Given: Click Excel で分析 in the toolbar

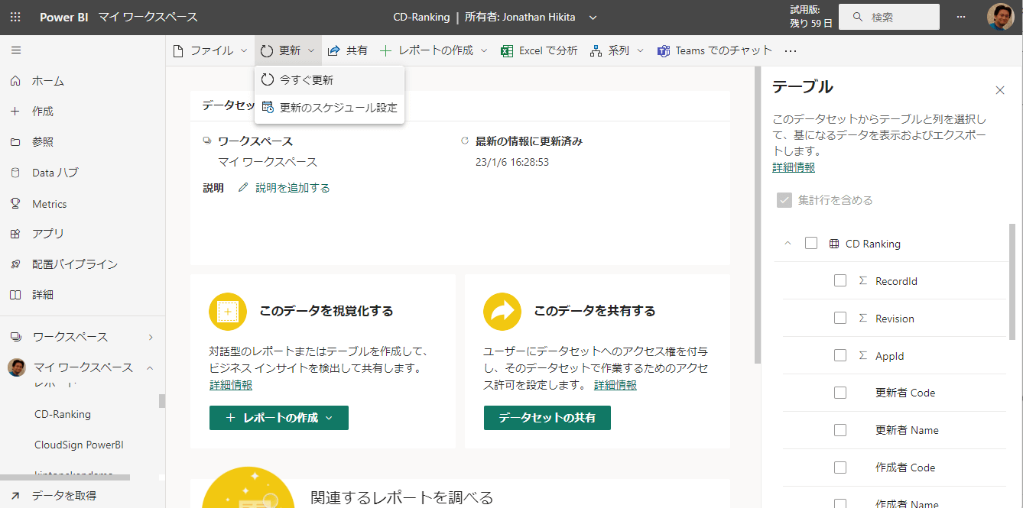Looking at the screenshot, I should [x=539, y=50].
